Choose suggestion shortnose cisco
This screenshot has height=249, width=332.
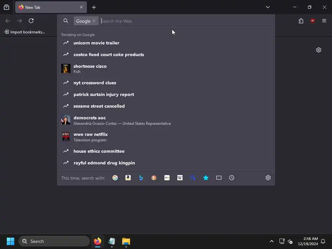coord(166,69)
